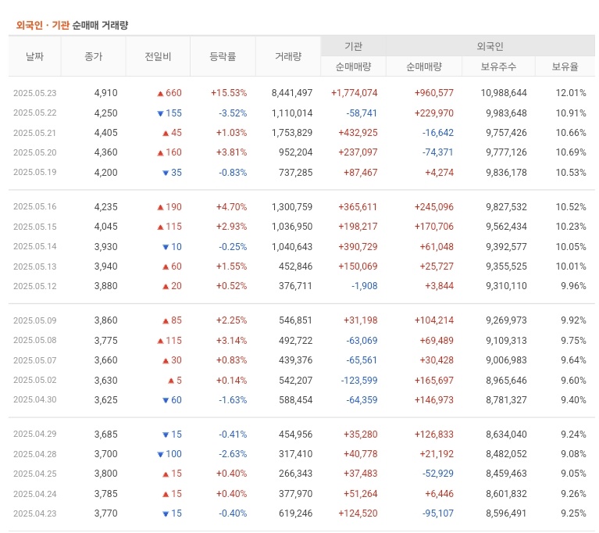Image resolution: width=599 pixels, height=533 pixels.
Task: Select the 2025.05.07 date cell
Action: pyautogui.click(x=35, y=360)
